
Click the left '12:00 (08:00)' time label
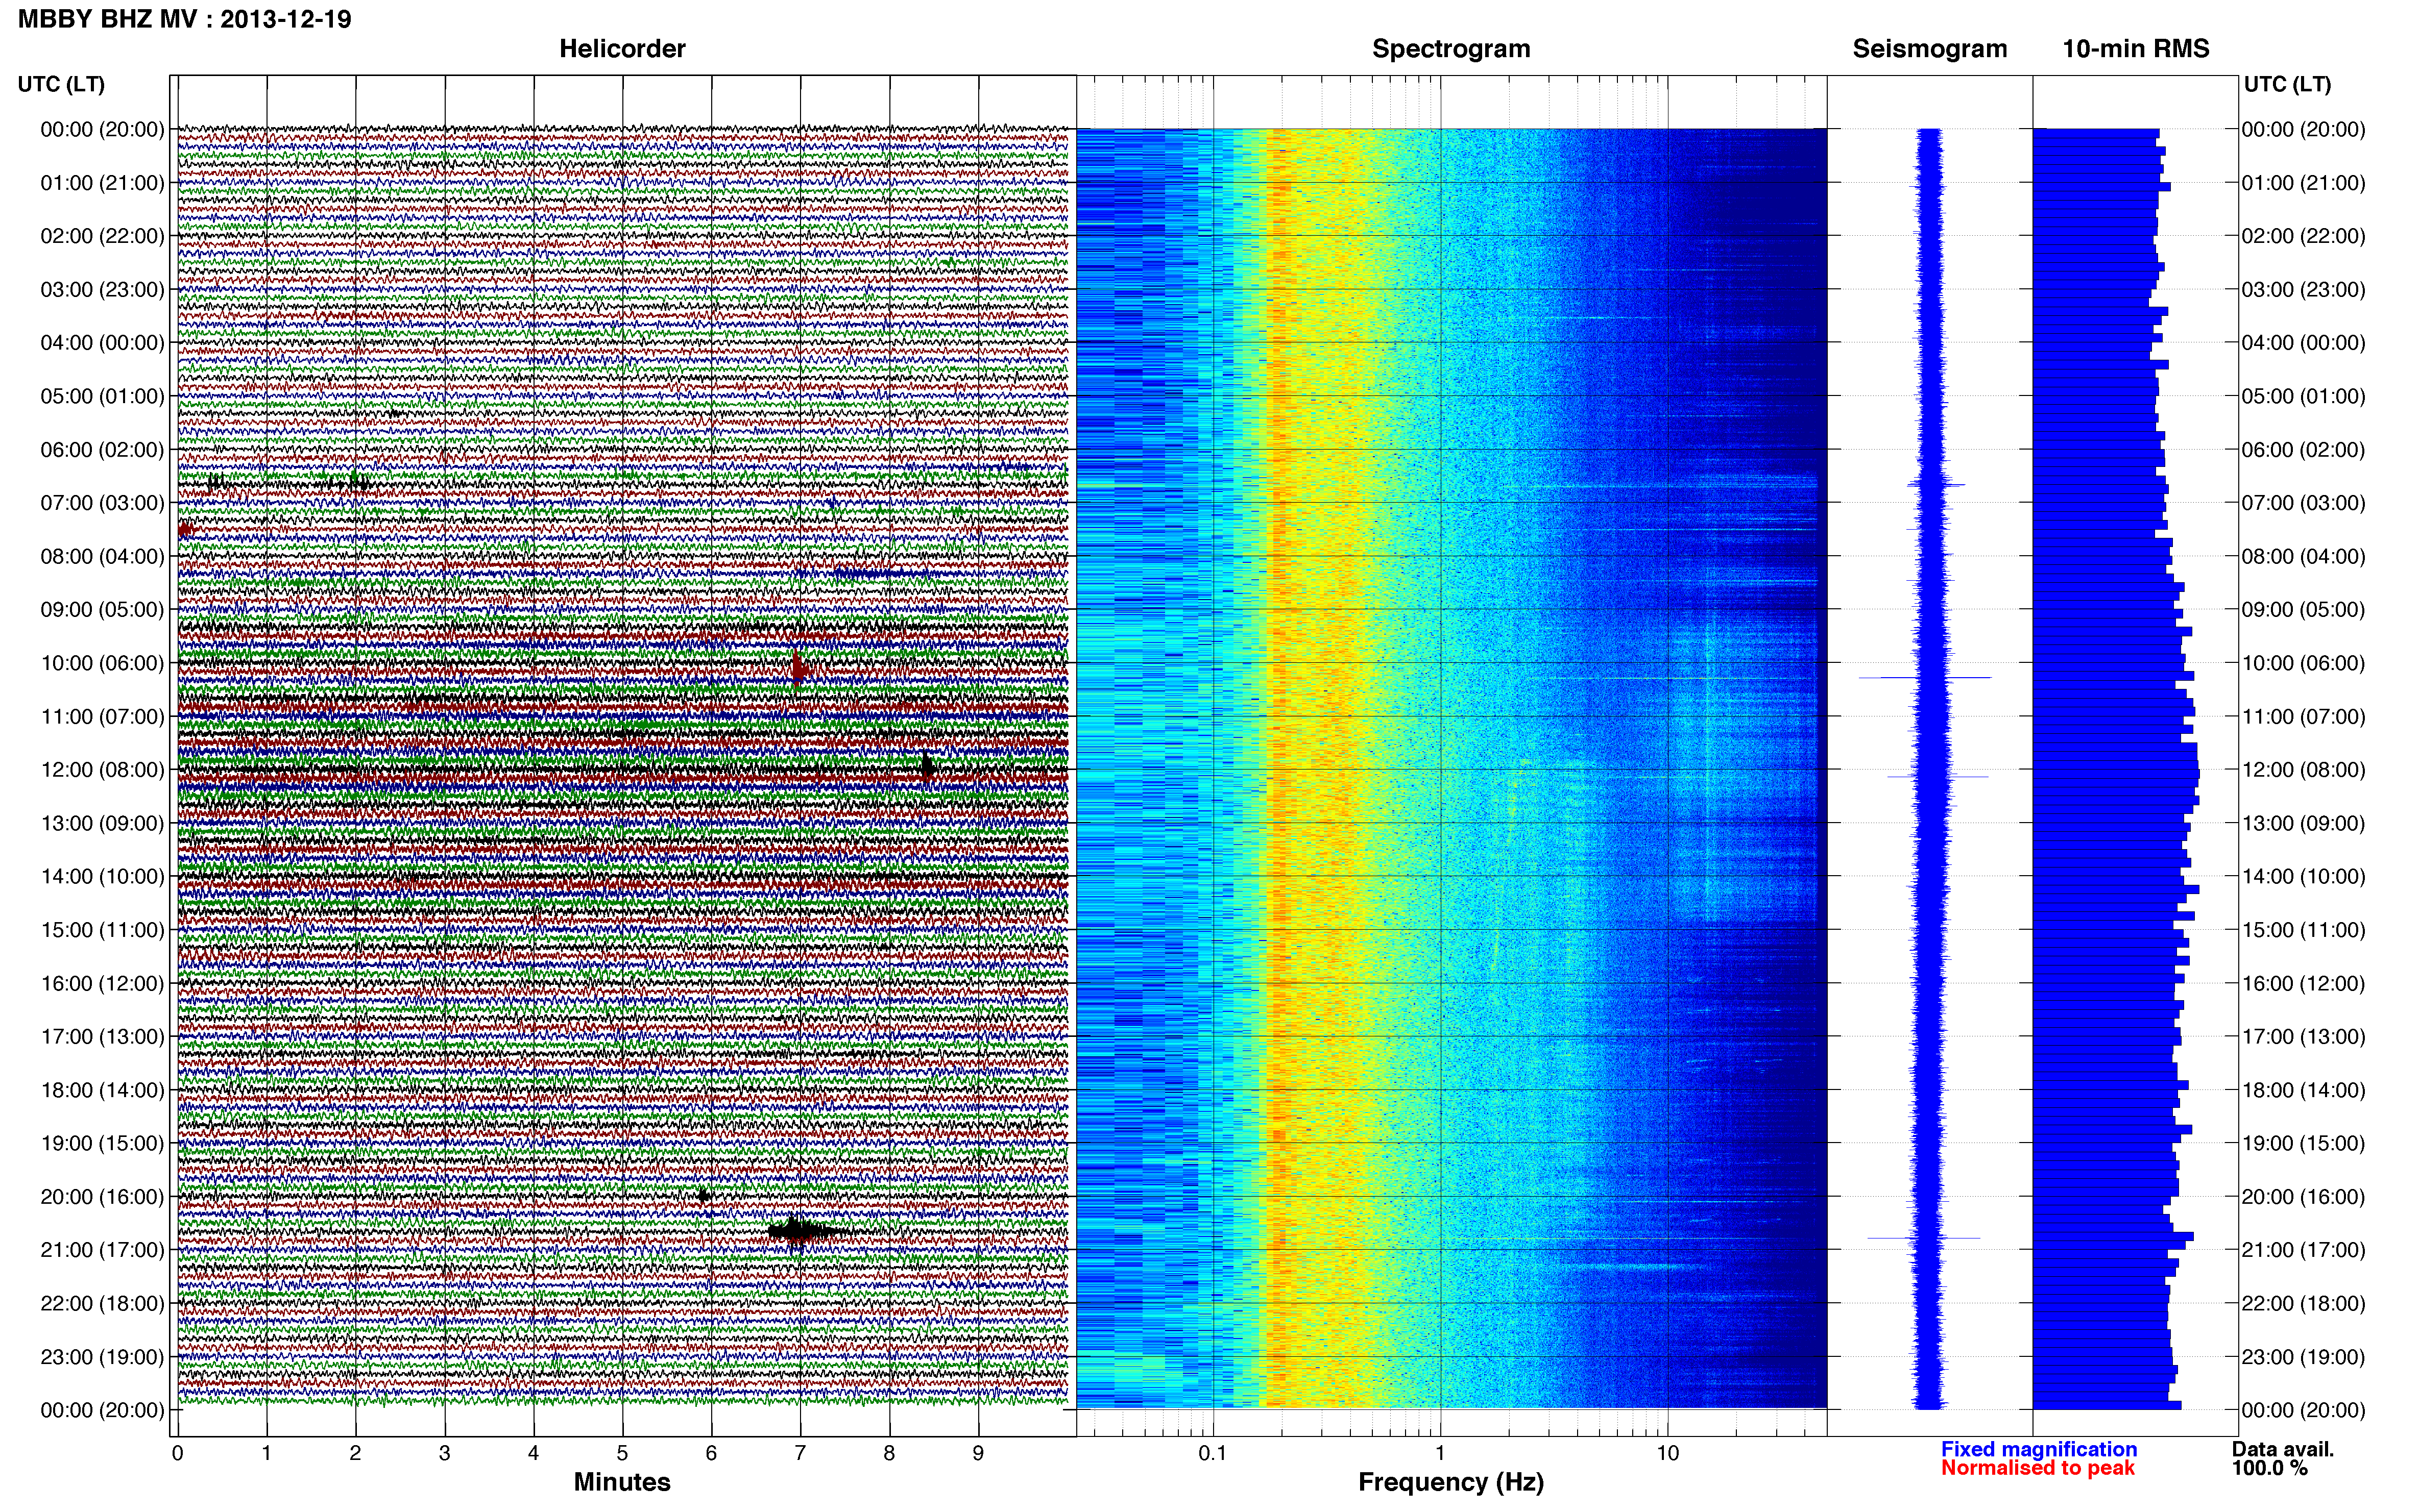(x=102, y=770)
